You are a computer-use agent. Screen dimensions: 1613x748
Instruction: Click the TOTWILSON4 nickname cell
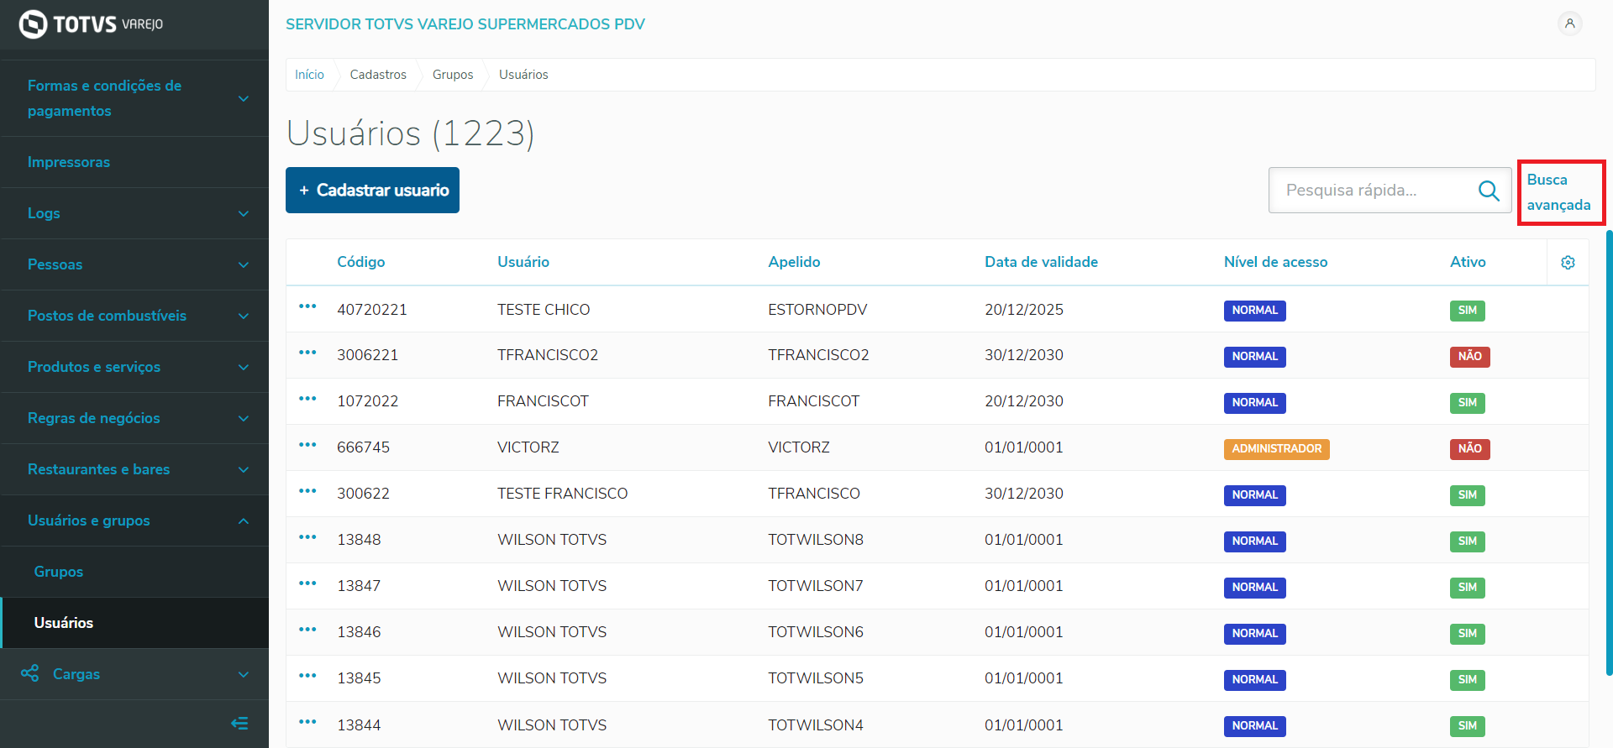point(816,725)
